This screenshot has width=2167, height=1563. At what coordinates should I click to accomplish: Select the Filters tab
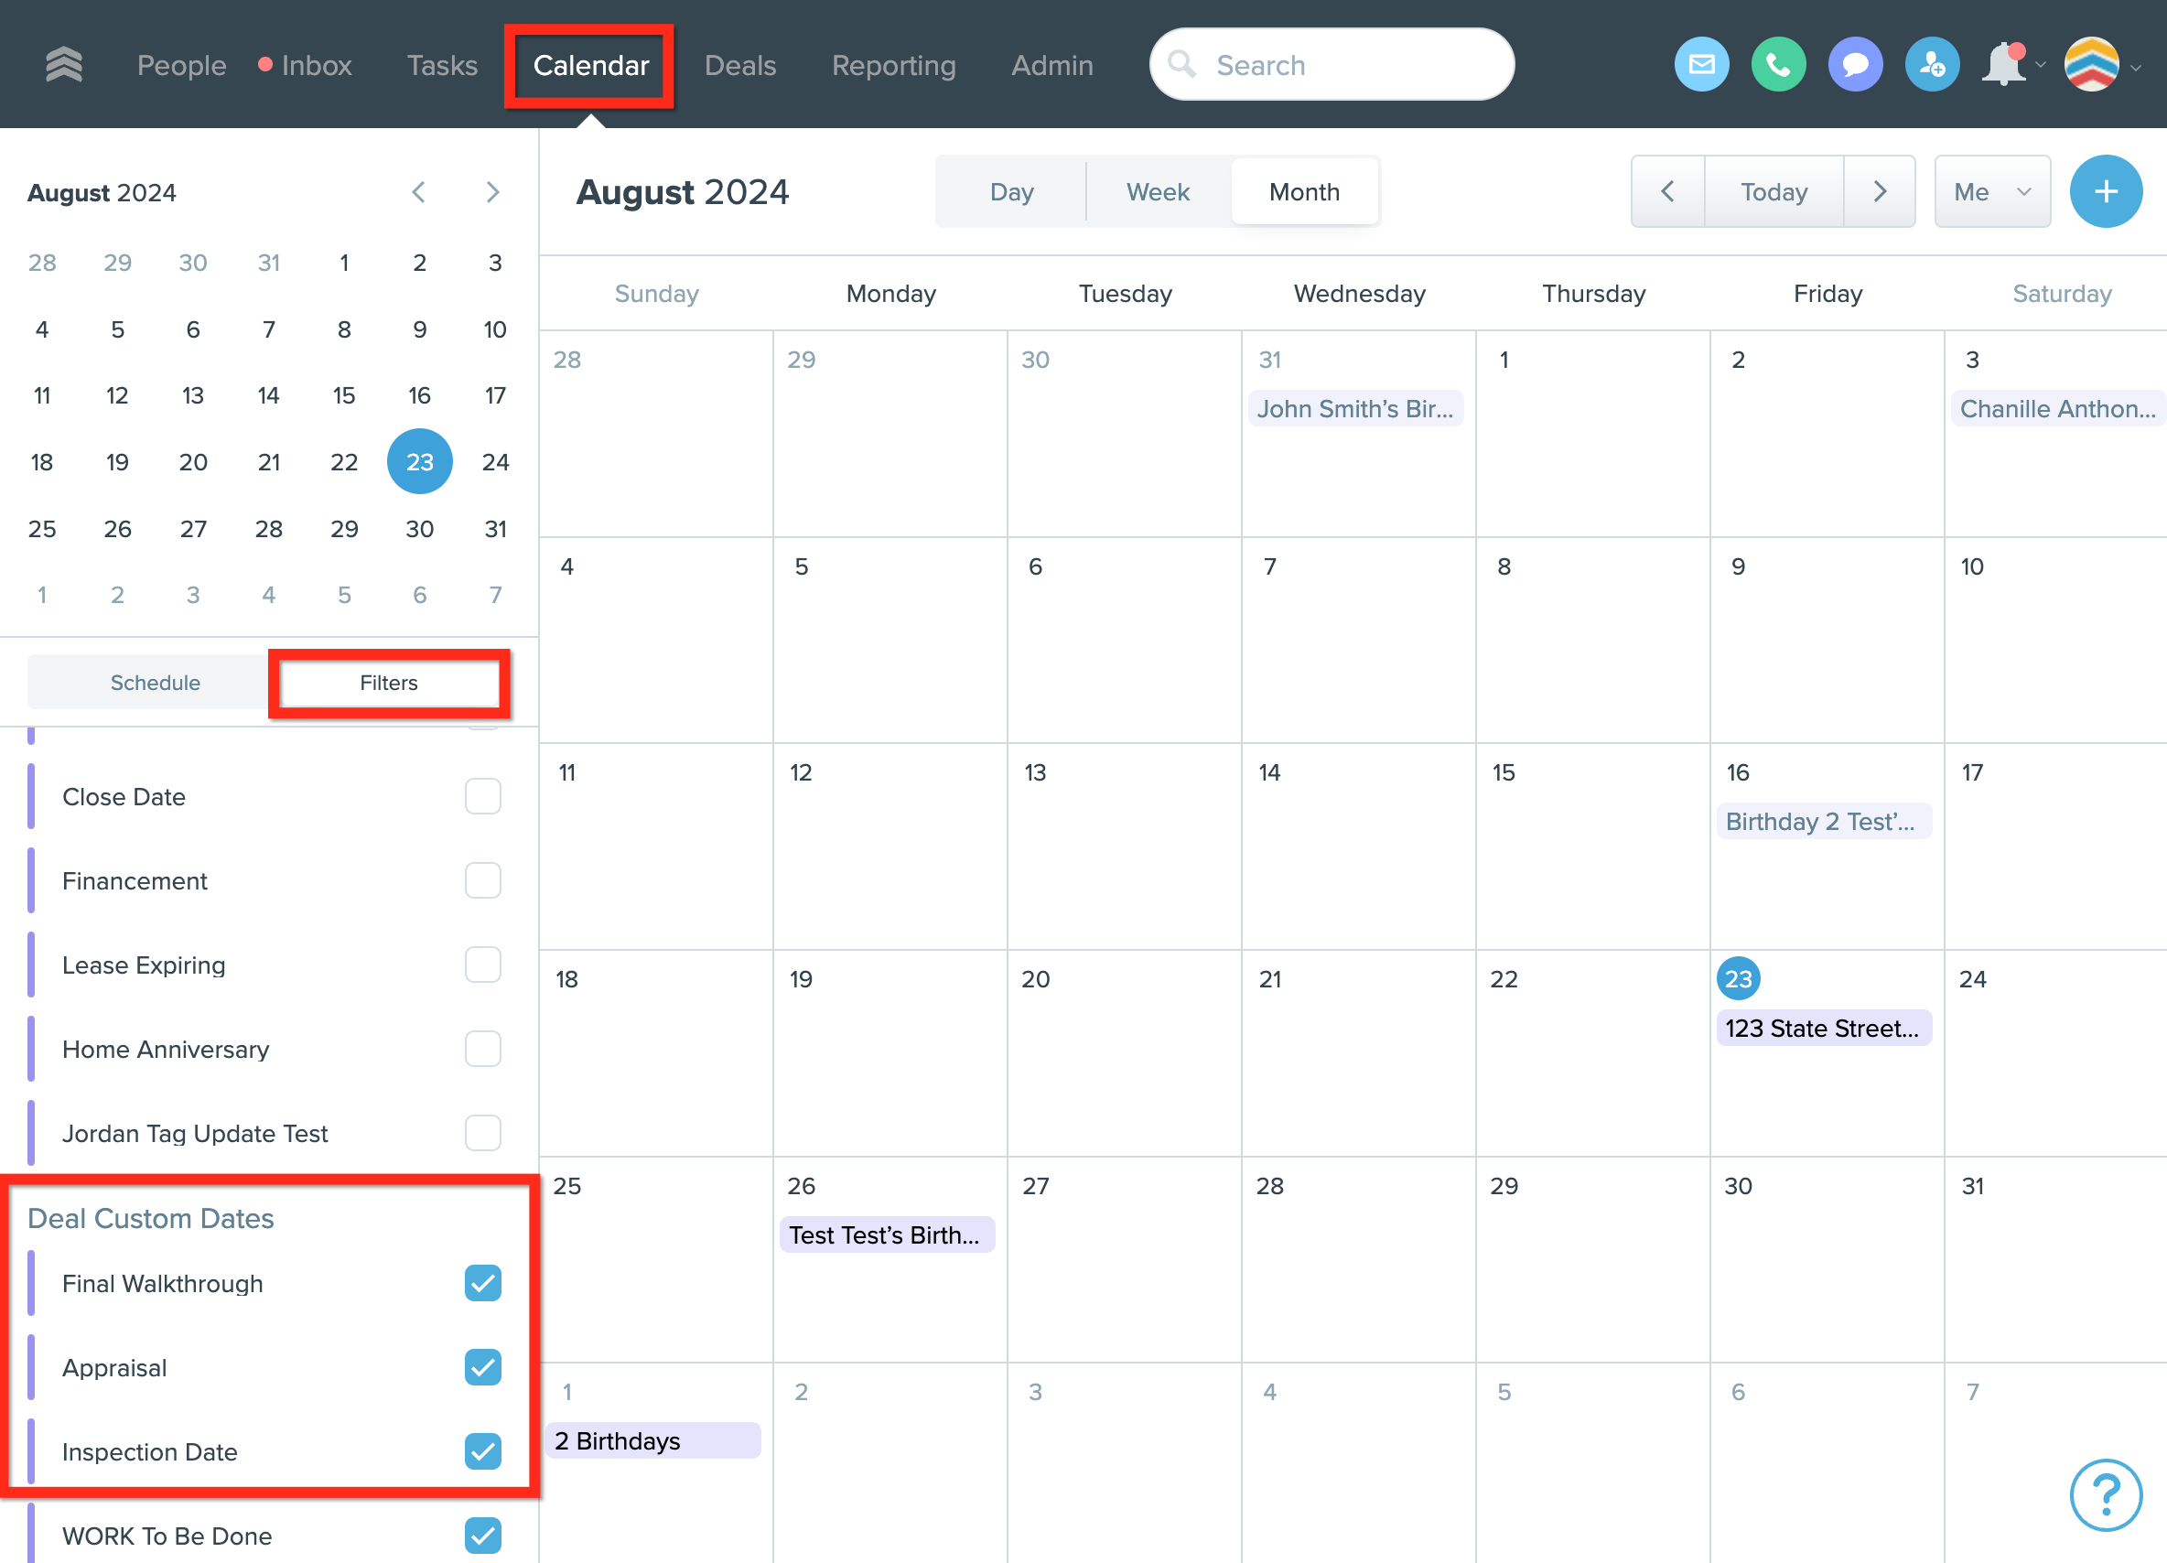(x=388, y=682)
